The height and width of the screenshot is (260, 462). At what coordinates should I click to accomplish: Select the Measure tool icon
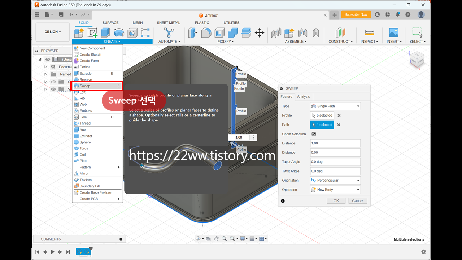tap(369, 32)
